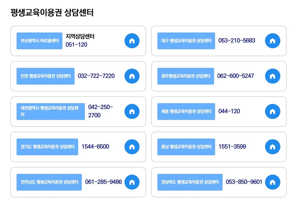Click phone number 053-210-5683 for 대구
The image size is (293, 203).
[237, 41]
